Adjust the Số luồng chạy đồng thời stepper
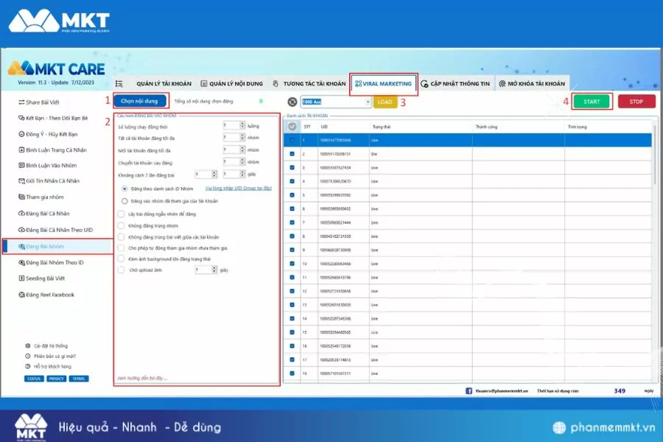663x442 pixels. 242,125
